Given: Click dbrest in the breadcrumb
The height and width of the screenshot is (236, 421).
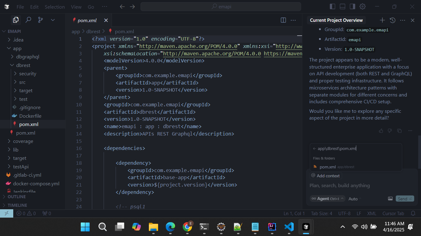Looking at the screenshot, I should (x=93, y=31).
